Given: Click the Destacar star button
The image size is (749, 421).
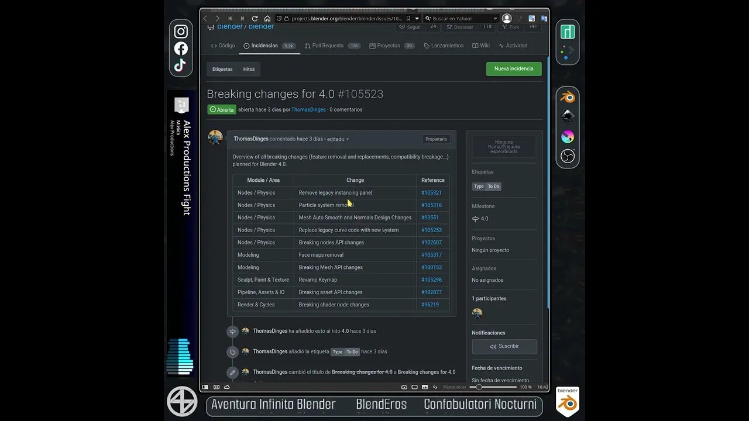Looking at the screenshot, I should (x=459, y=27).
